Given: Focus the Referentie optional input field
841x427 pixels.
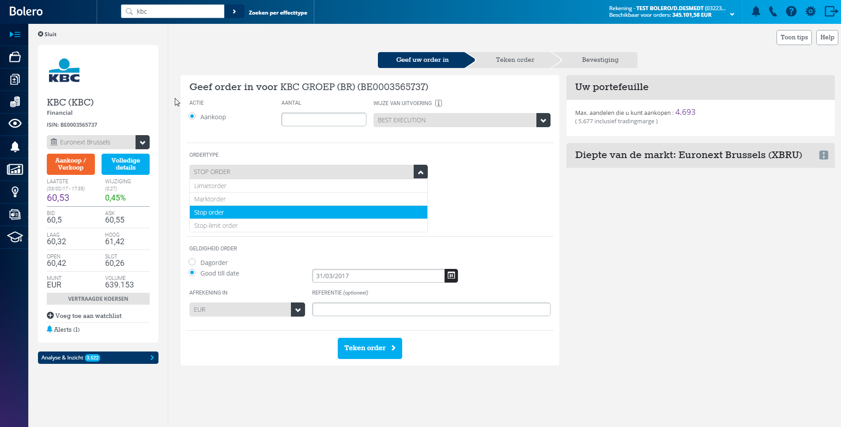Looking at the screenshot, I should [x=431, y=309].
